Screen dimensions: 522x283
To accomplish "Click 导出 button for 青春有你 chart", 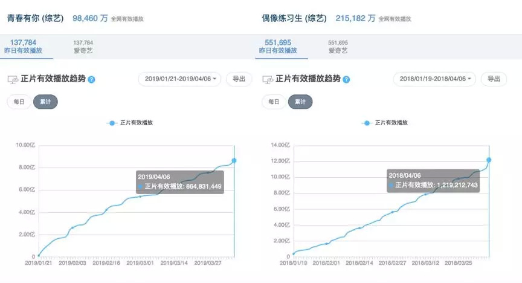I will click(239, 79).
